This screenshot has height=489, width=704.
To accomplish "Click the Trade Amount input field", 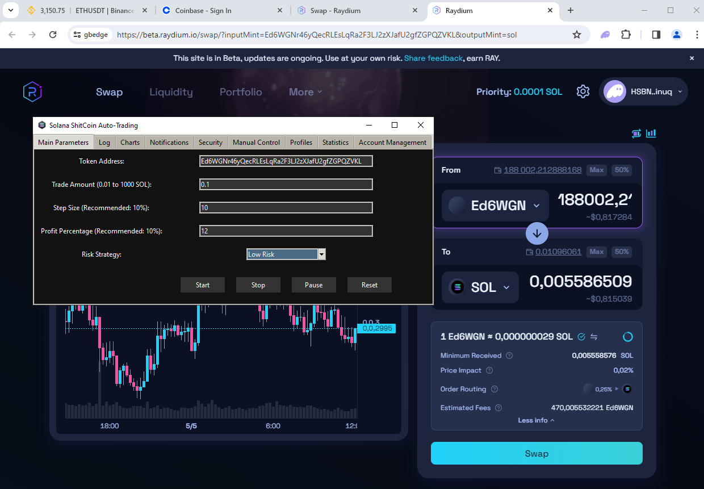I will 286,185.
